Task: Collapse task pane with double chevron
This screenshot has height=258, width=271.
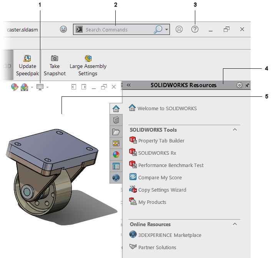Action: point(128,85)
